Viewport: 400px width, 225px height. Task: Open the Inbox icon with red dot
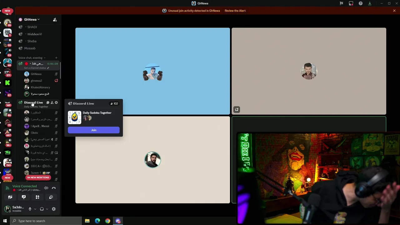click(x=351, y=3)
